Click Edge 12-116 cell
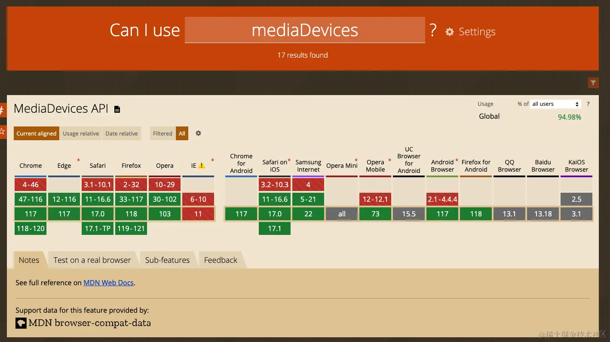 [x=64, y=199]
